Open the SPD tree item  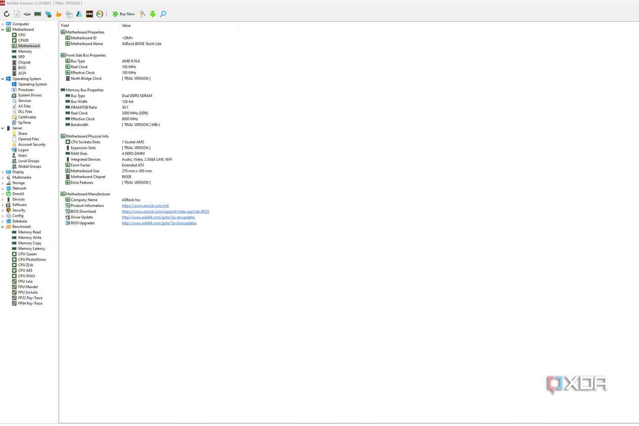(21, 57)
